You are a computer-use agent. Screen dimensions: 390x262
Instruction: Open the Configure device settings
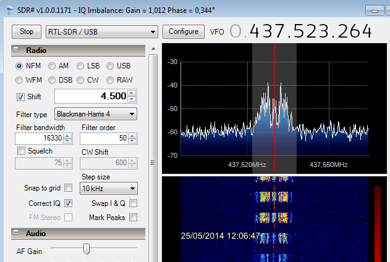(184, 31)
